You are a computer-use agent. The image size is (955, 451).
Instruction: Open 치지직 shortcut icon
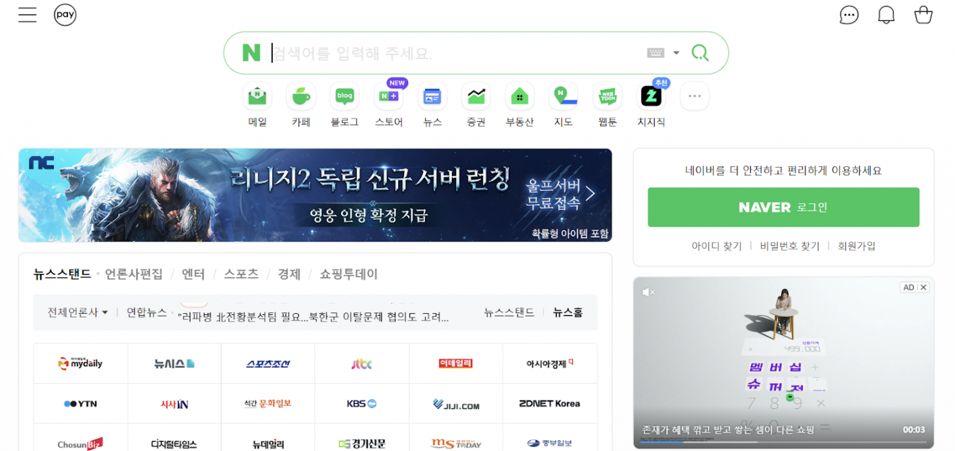(651, 96)
